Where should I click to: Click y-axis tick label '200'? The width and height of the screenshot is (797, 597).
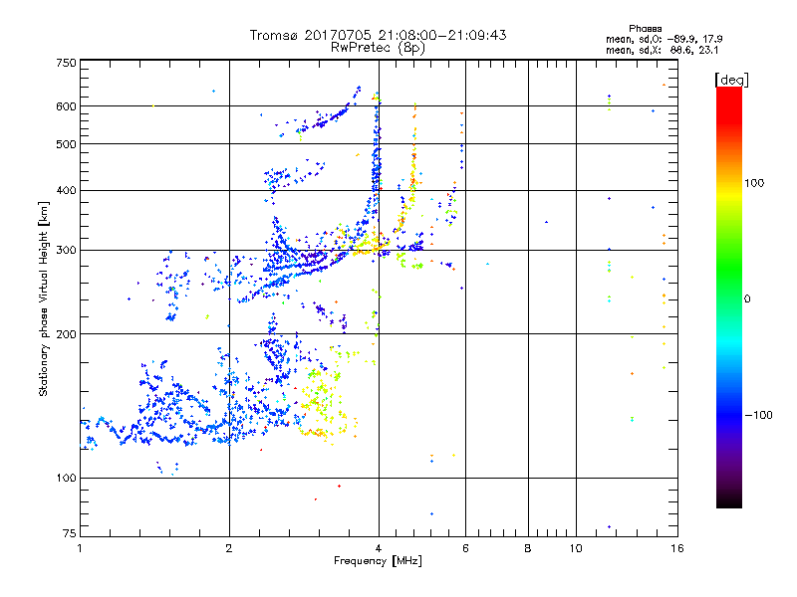(66, 334)
